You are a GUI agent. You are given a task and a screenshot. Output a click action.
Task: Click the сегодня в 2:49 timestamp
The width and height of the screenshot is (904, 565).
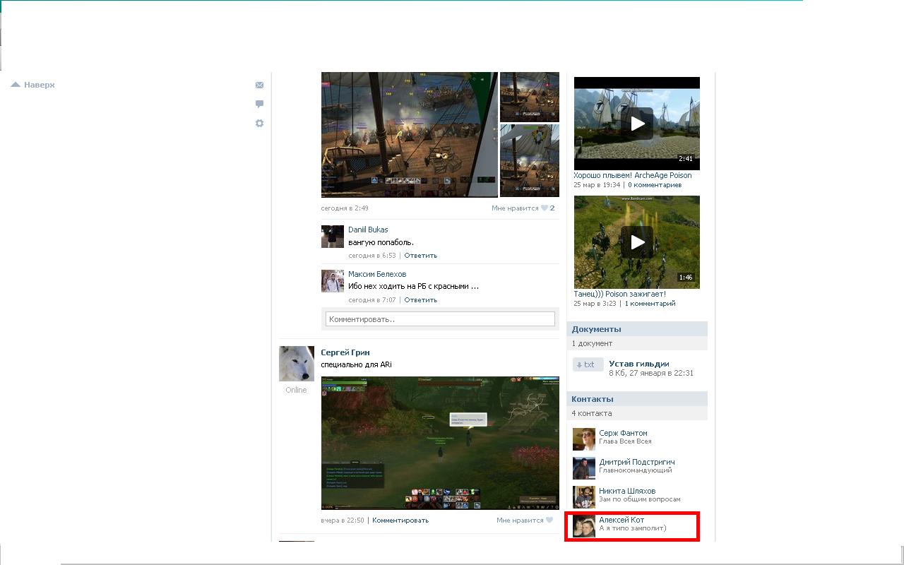click(345, 208)
